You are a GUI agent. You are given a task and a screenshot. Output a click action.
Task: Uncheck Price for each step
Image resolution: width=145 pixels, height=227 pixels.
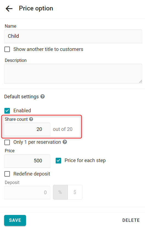click(x=58, y=160)
